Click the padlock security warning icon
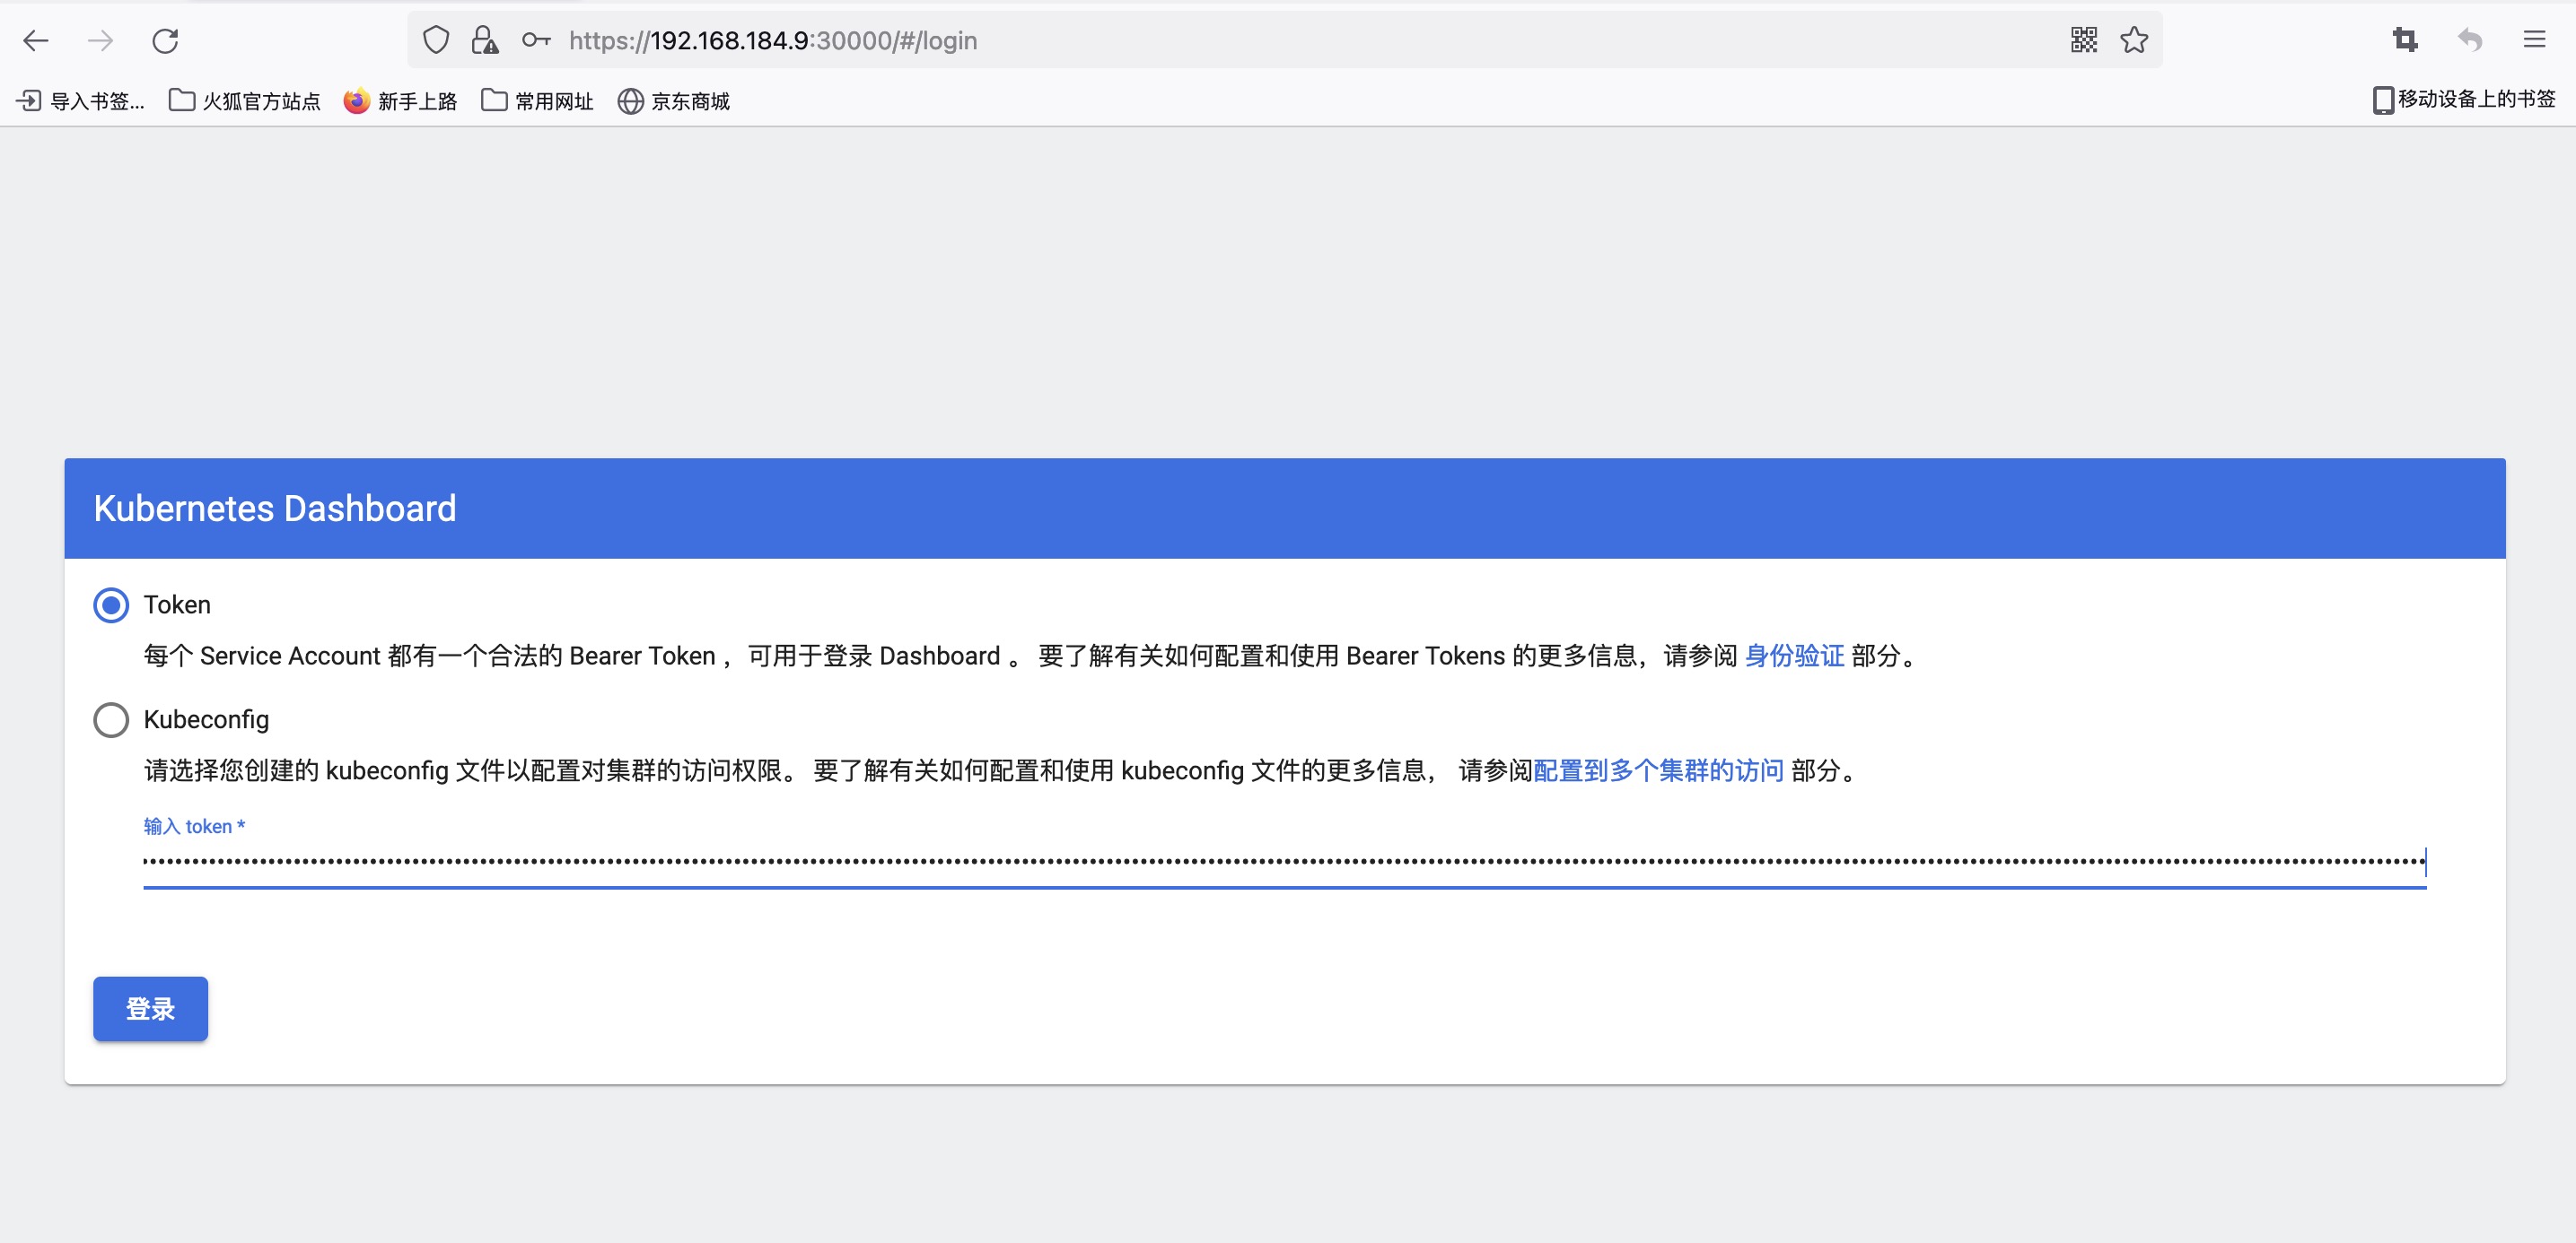Image resolution: width=2576 pixels, height=1243 pixels. pos(485,40)
